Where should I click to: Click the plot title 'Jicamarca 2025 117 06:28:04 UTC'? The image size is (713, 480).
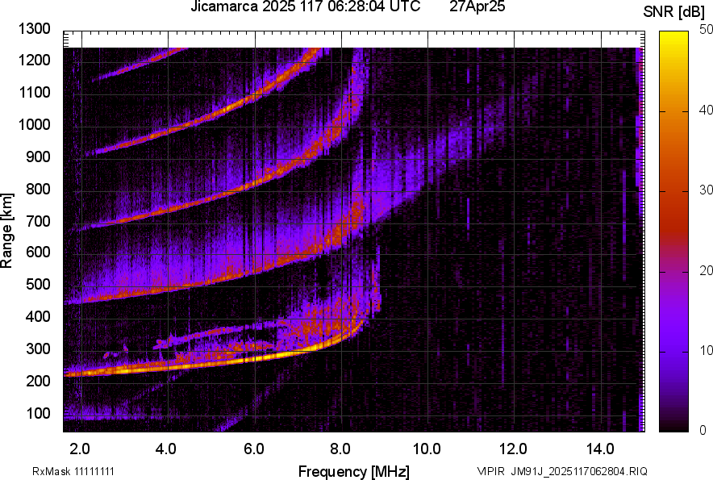pos(305,6)
